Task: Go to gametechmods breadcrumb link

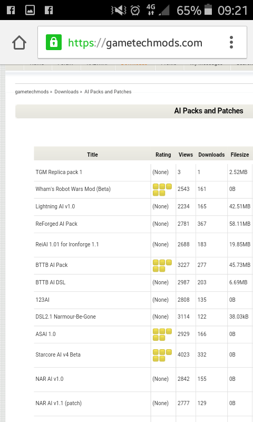Action: 32,91
